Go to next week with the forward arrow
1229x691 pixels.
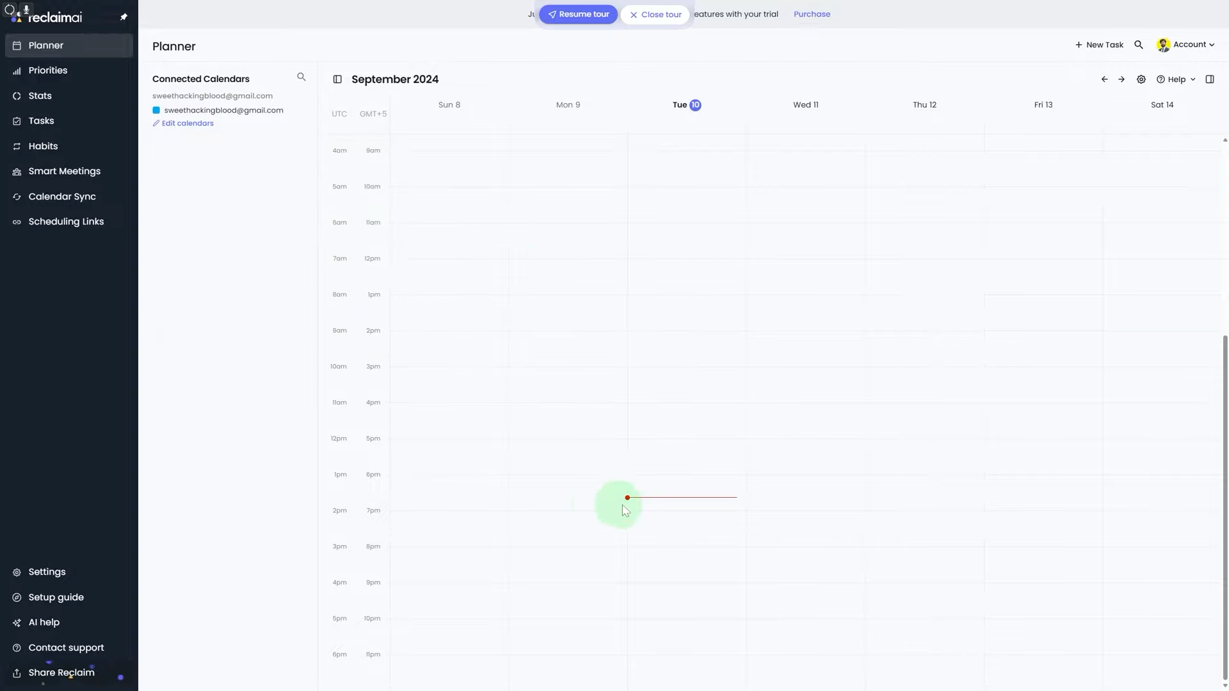pos(1121,79)
